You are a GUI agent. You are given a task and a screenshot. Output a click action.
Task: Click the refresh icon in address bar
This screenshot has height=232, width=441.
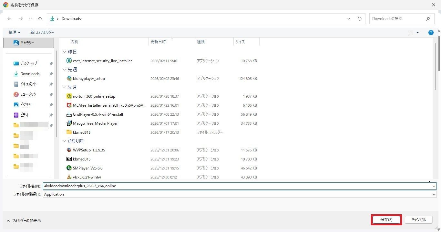pyautogui.click(x=359, y=19)
